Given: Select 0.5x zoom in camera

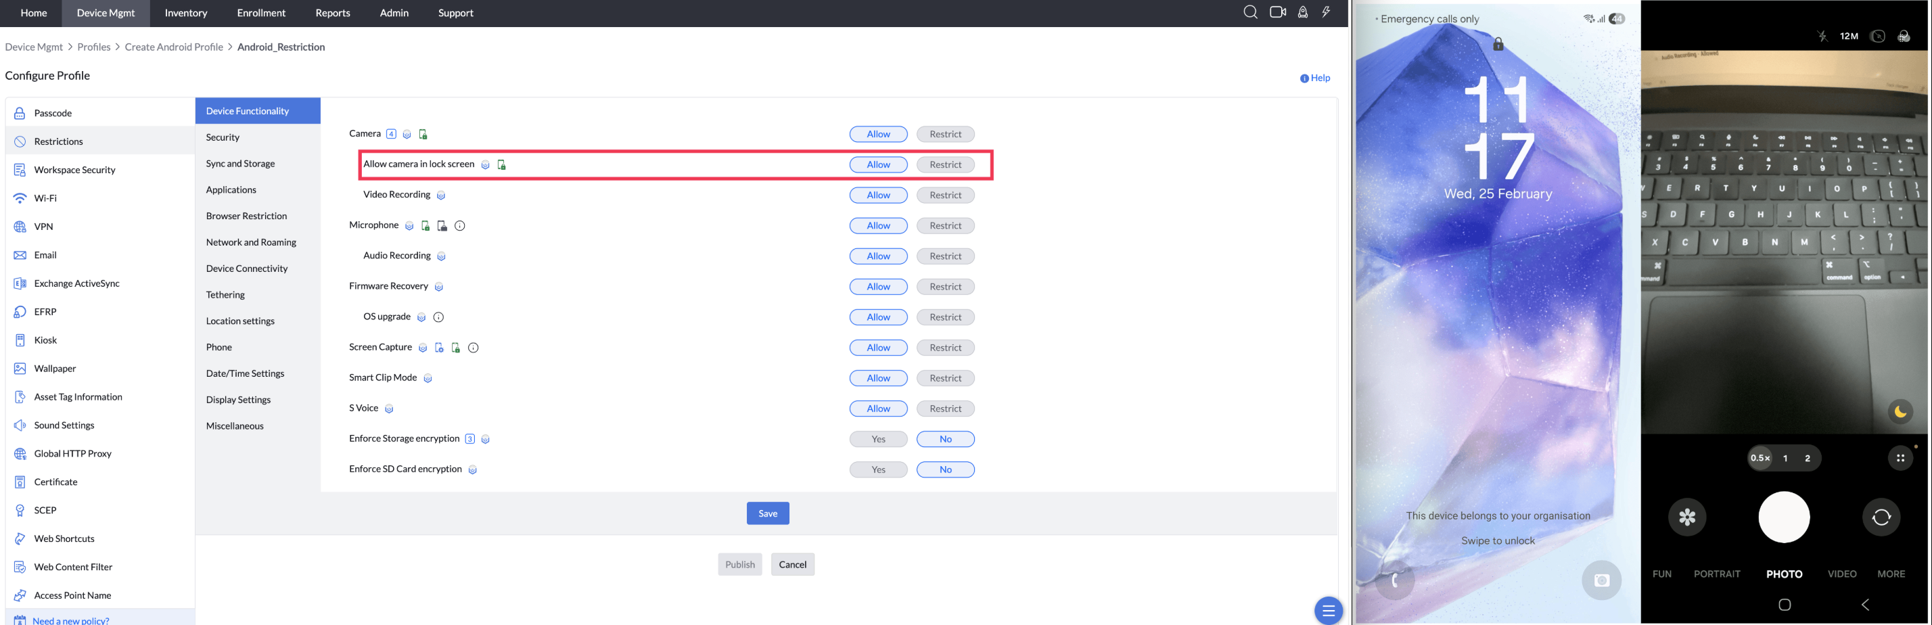Looking at the screenshot, I should point(1760,458).
